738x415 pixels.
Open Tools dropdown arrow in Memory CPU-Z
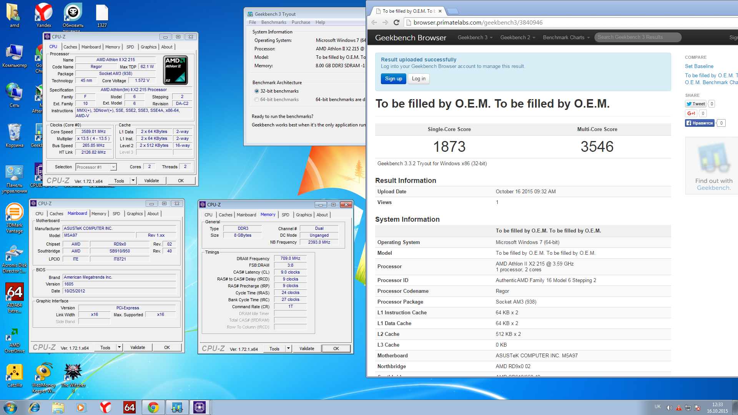288,349
